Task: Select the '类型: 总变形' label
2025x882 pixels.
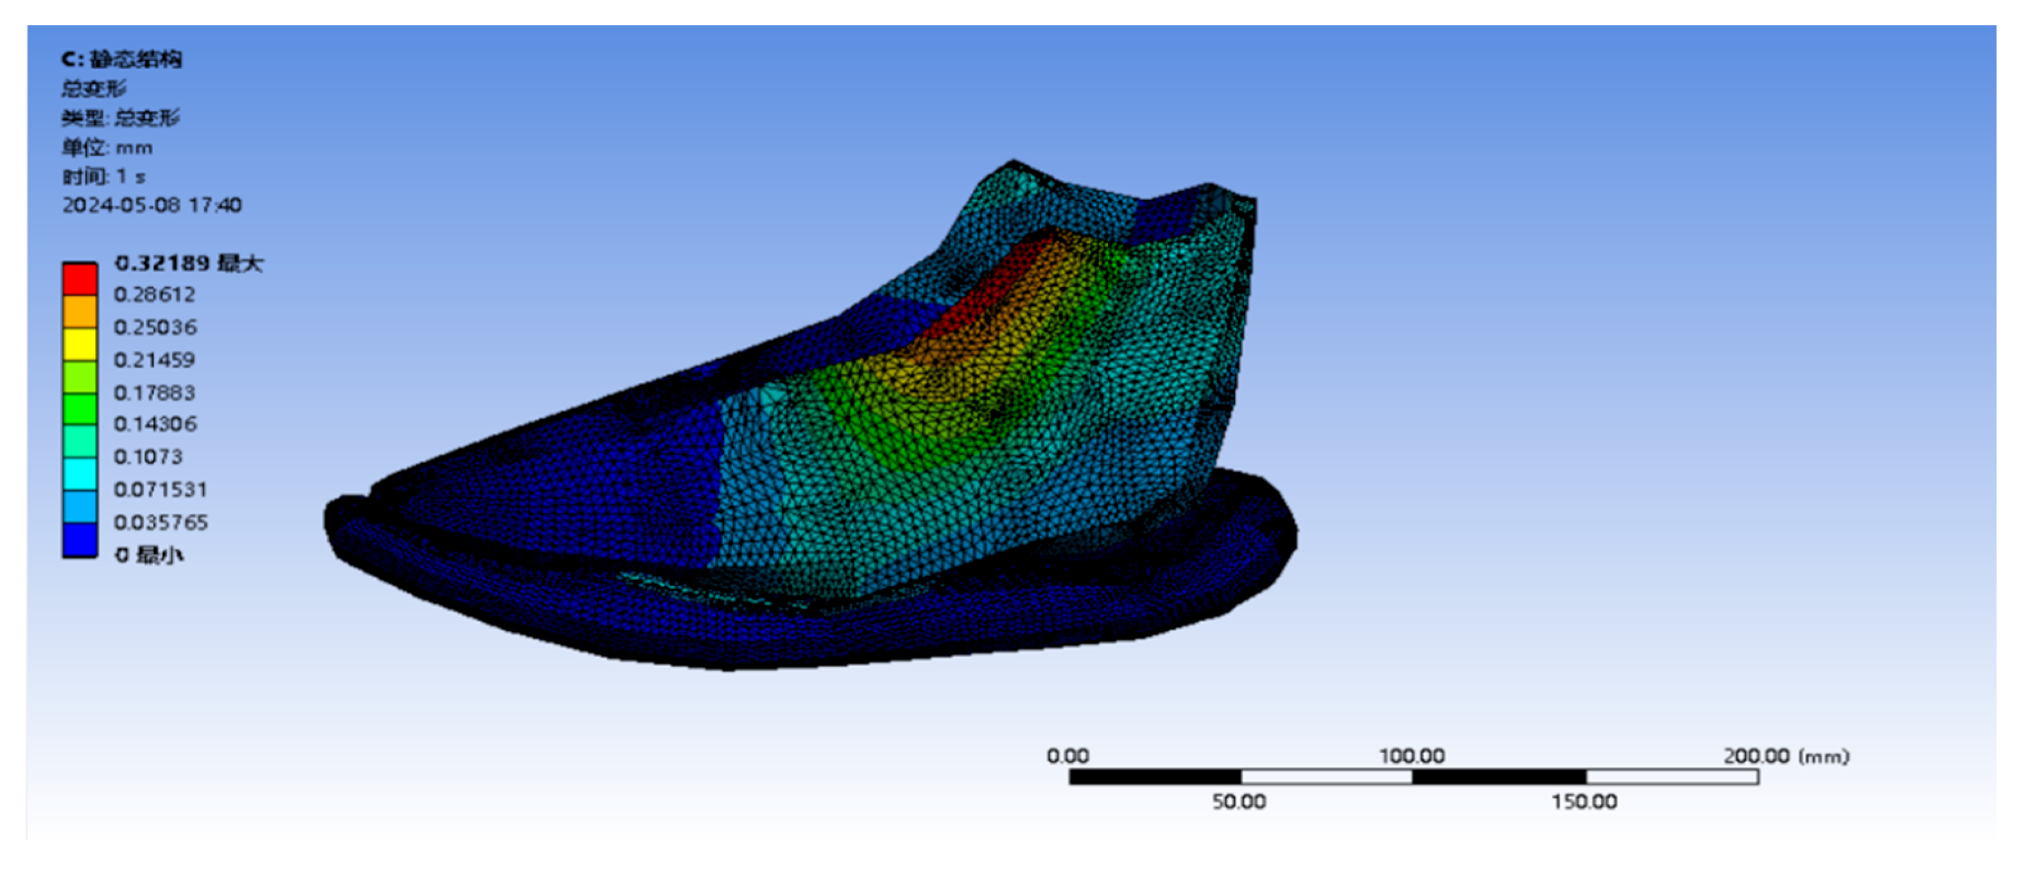Action: coord(121,119)
